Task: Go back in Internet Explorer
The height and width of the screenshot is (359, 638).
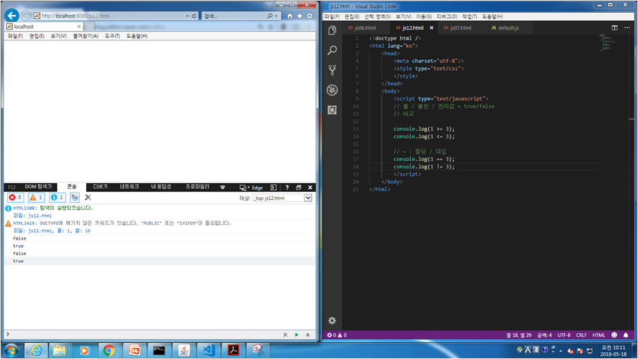Action: click(x=12, y=15)
